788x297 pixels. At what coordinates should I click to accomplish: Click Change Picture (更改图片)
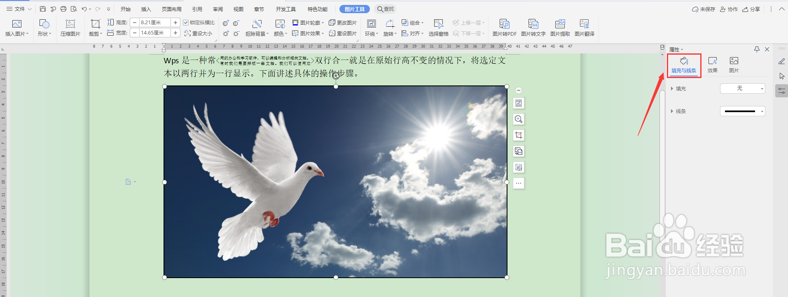[343, 23]
